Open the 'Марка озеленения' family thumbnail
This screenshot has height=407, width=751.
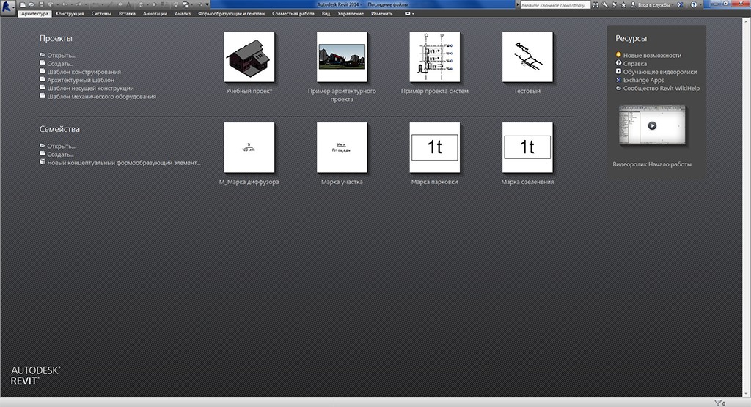pyautogui.click(x=527, y=147)
